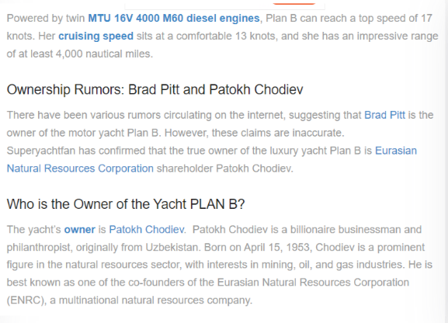Open the blue Patokh Chodiev link after 'owner is'
448x323 pixels.
tap(147, 230)
